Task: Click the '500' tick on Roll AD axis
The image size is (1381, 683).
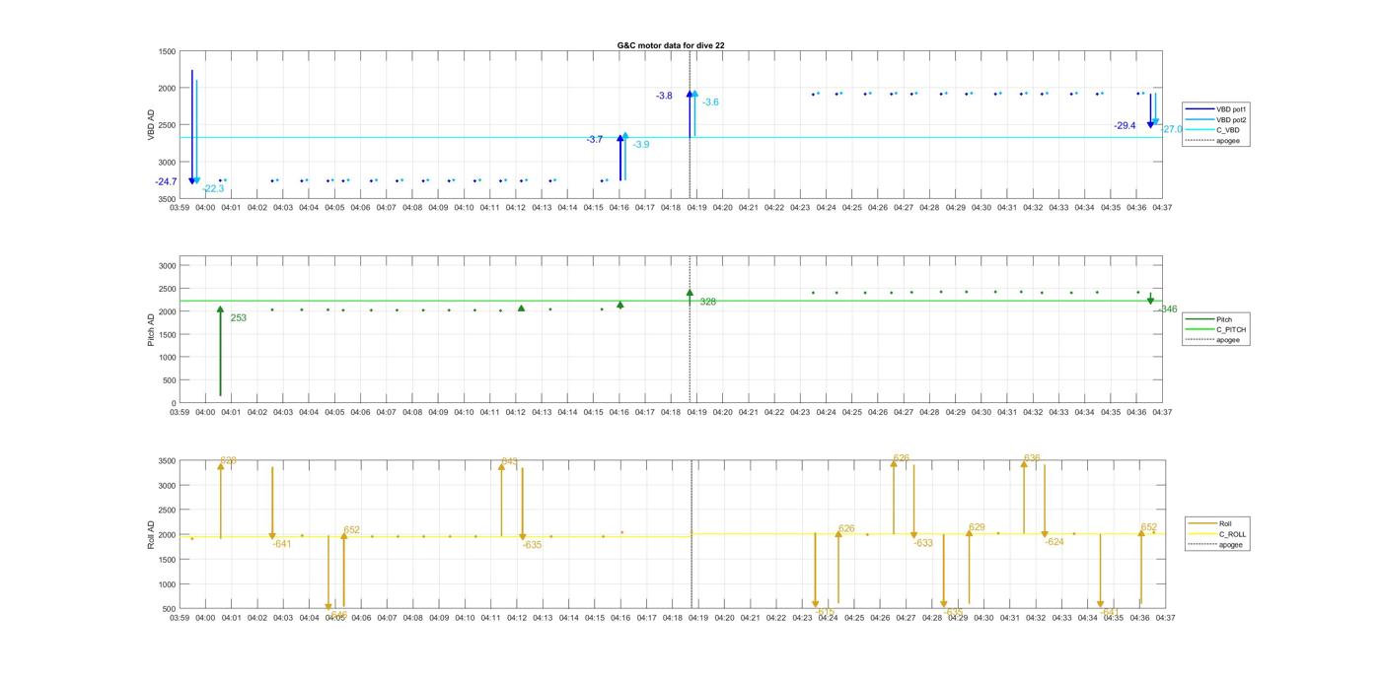Action: 169,609
